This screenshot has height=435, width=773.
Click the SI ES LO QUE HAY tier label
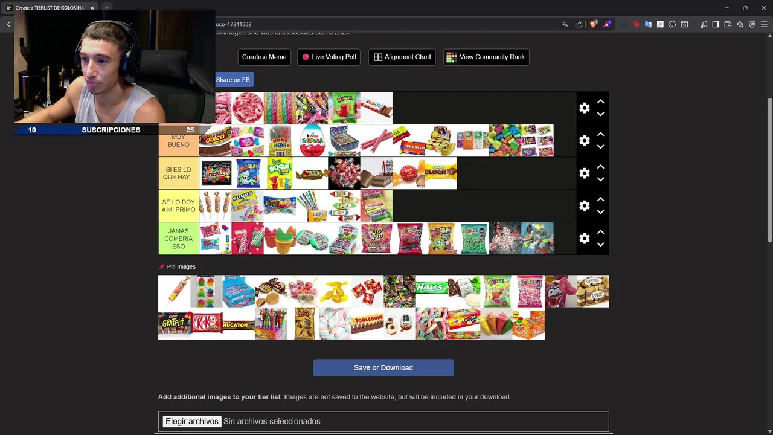pos(178,173)
